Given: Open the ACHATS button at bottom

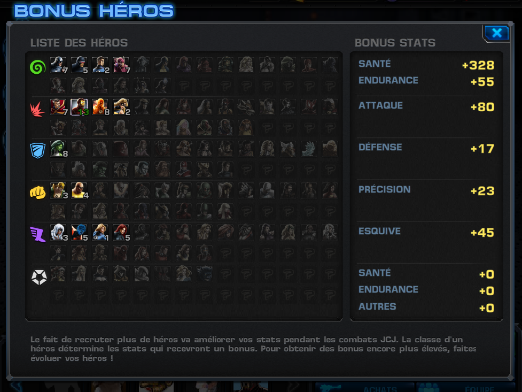Looking at the screenshot, I should point(364,387).
